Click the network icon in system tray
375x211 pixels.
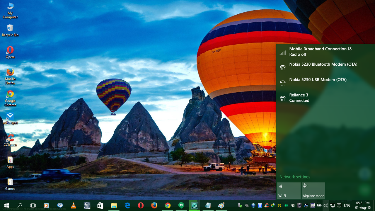332,205
